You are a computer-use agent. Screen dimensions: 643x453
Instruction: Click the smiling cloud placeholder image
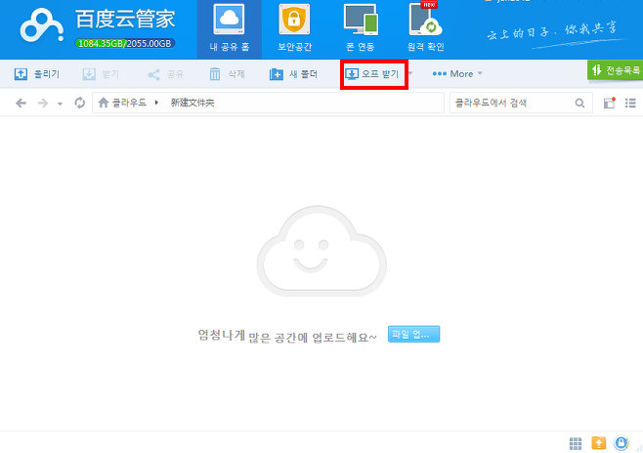tap(321, 251)
